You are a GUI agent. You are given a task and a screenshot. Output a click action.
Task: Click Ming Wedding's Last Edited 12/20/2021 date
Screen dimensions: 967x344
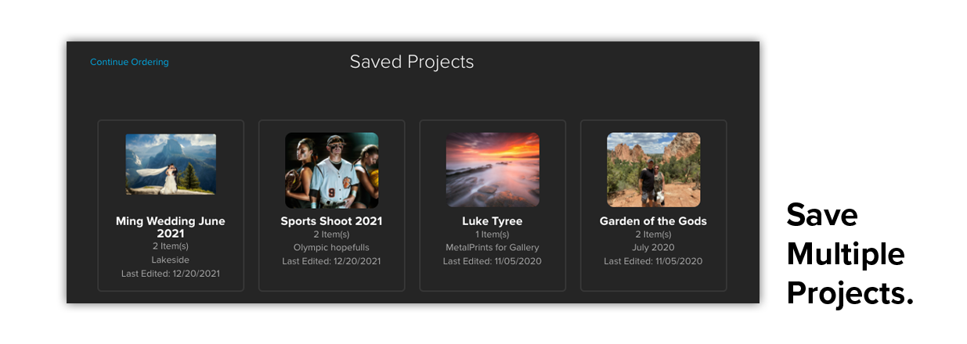pyautogui.click(x=171, y=274)
